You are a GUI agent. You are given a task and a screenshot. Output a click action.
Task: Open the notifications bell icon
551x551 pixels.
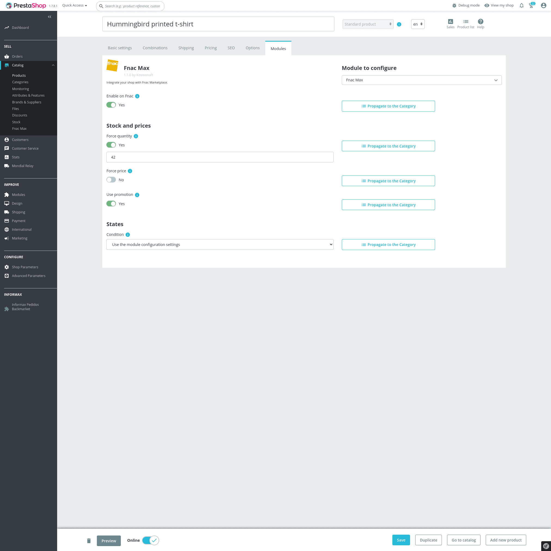521,5
